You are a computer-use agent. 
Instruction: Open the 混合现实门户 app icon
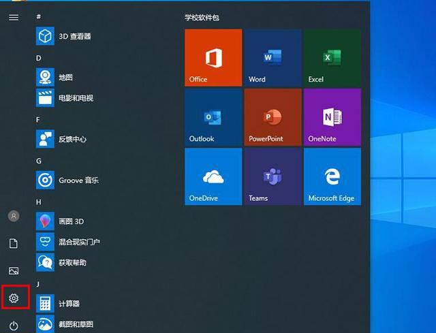pos(45,242)
